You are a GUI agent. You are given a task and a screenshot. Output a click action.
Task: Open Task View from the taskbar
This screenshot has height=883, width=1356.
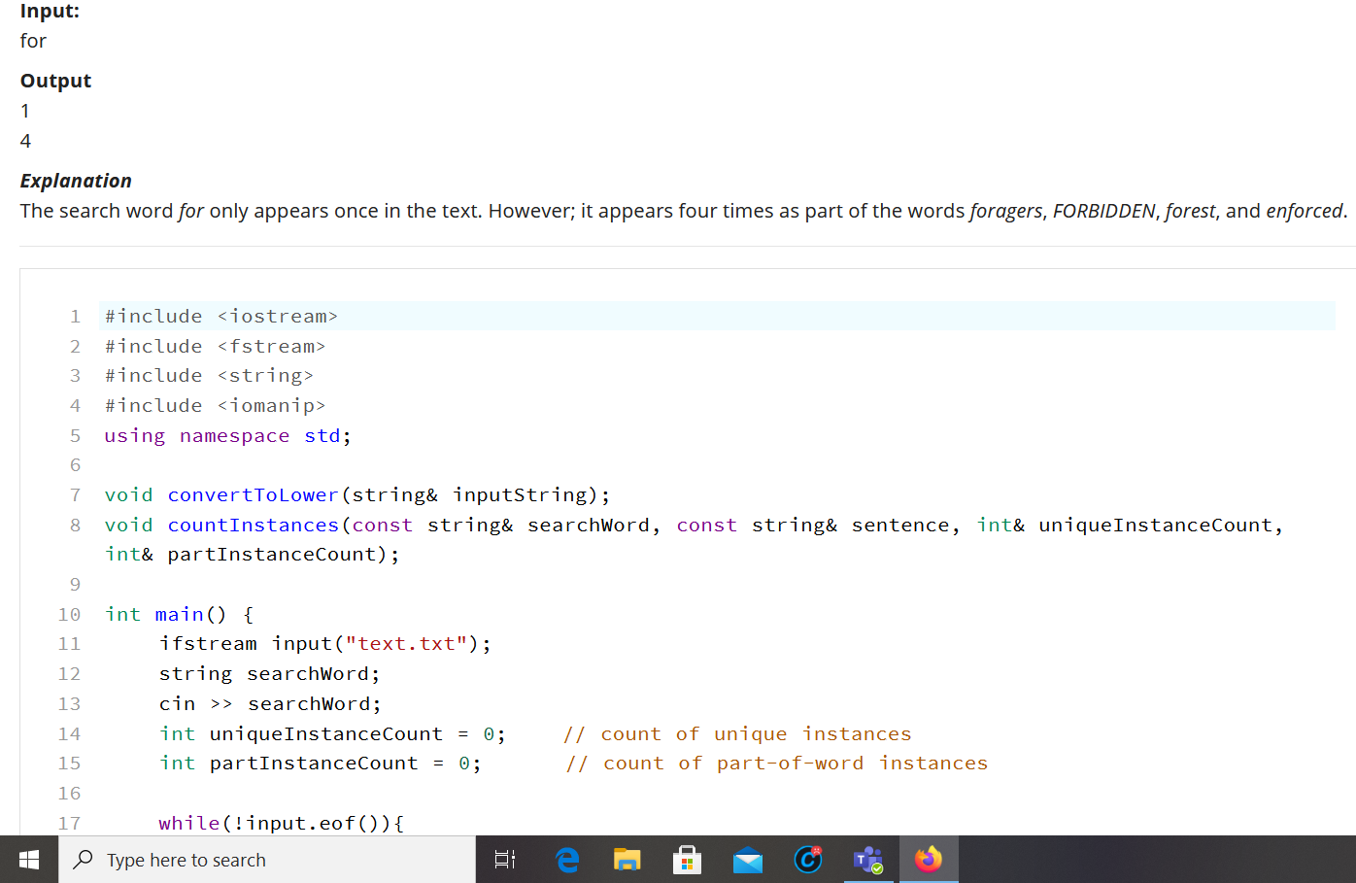504,859
